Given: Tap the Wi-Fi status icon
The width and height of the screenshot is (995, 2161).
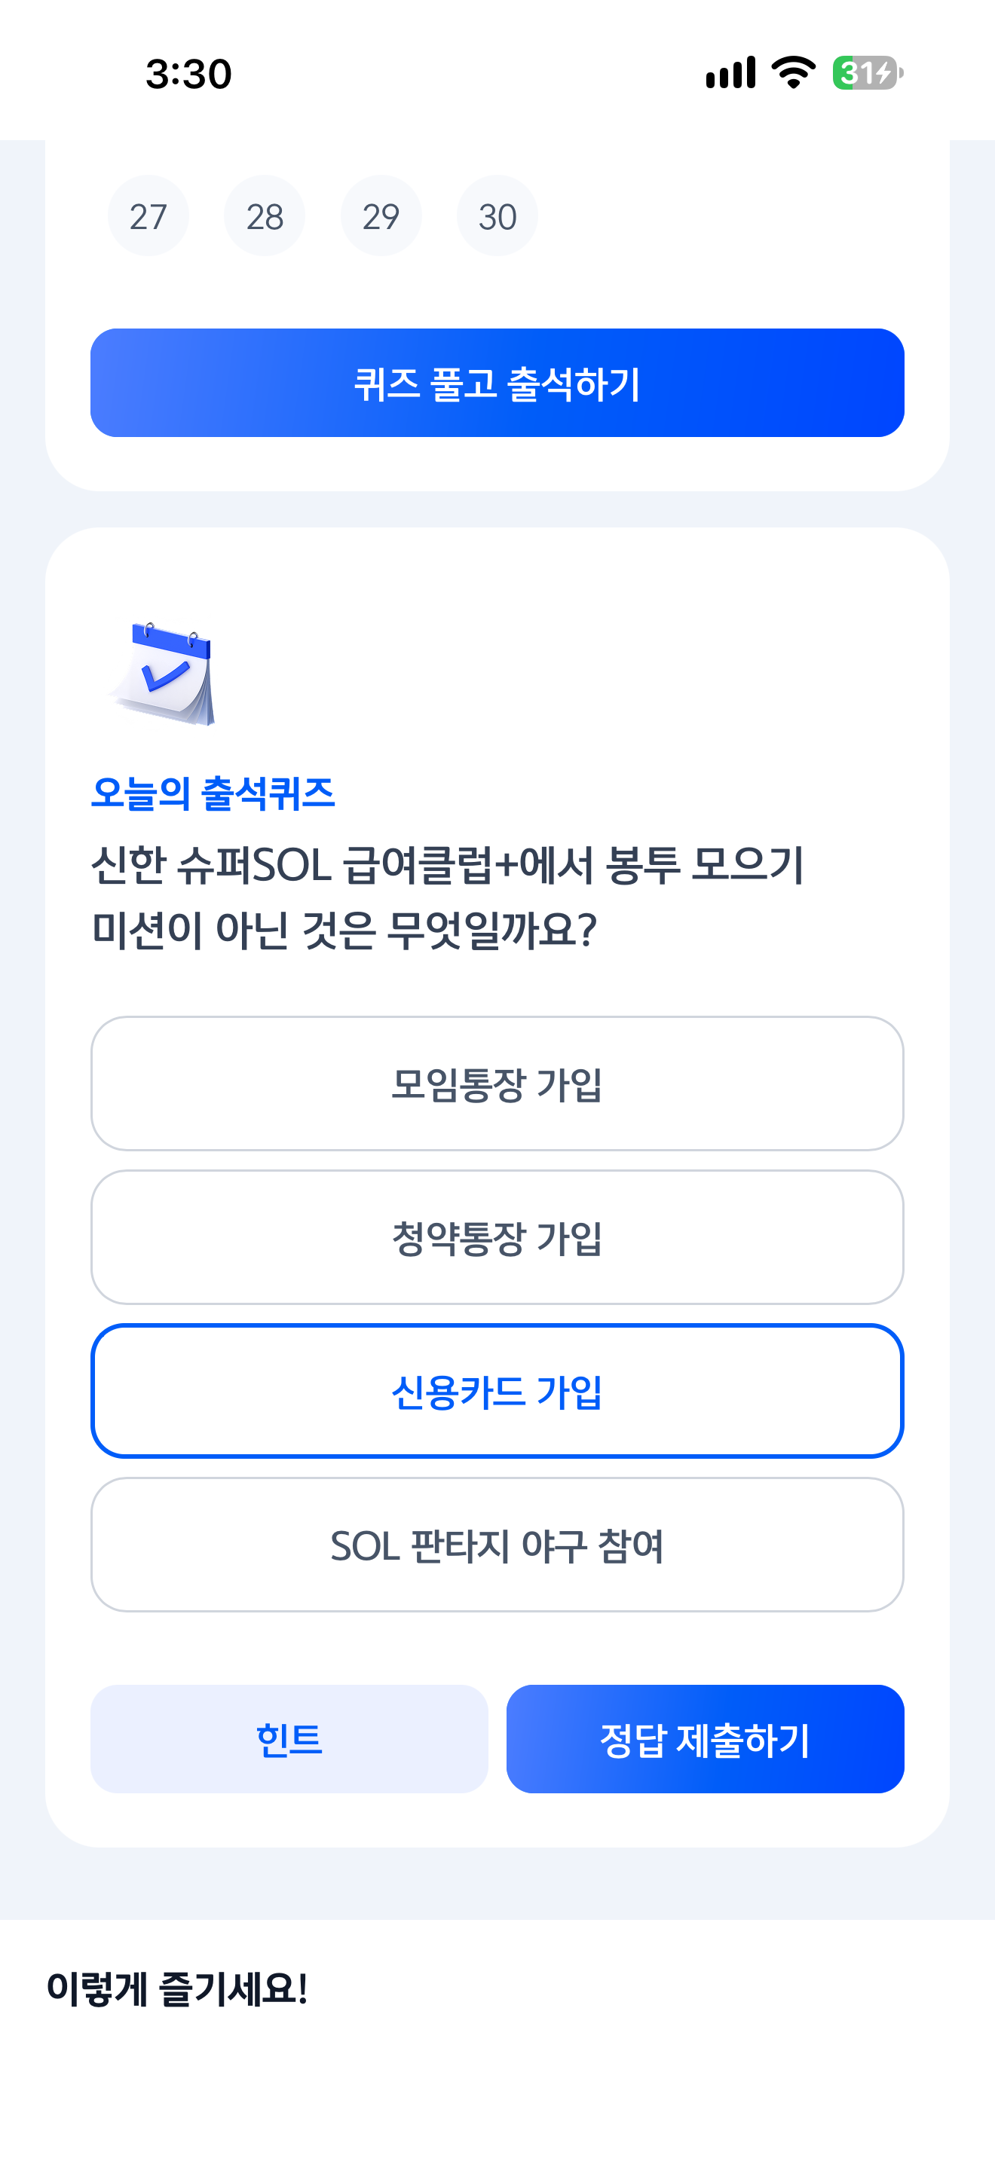Looking at the screenshot, I should tap(793, 73).
